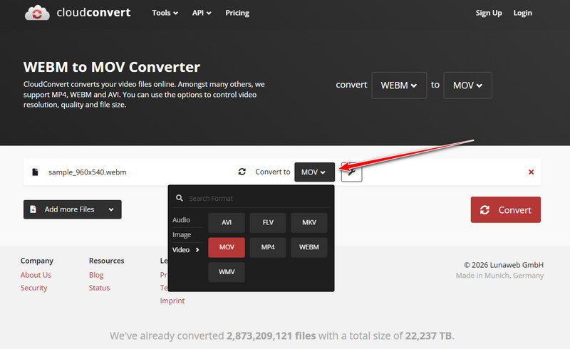The image size is (570, 349).
Task: Click the © 2026 Lunaweb GmbH text
Action: pos(504,265)
